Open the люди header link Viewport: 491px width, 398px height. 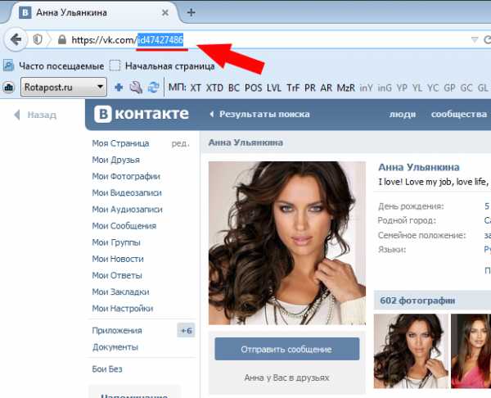tap(403, 114)
